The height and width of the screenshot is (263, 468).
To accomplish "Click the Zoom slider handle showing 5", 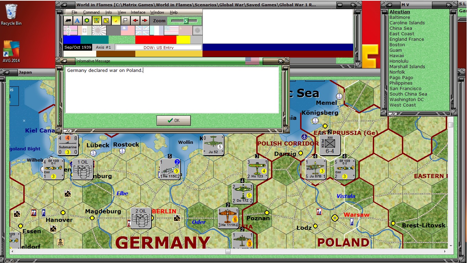I will click(x=186, y=21).
